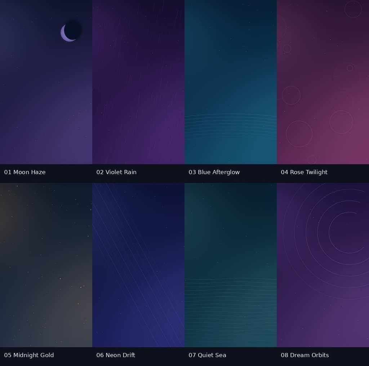Click the large circle in Rose Twilight
369x366 pixels.
tap(299, 134)
